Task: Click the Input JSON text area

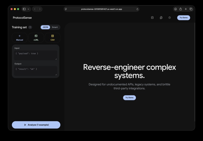Action: pos(36,55)
